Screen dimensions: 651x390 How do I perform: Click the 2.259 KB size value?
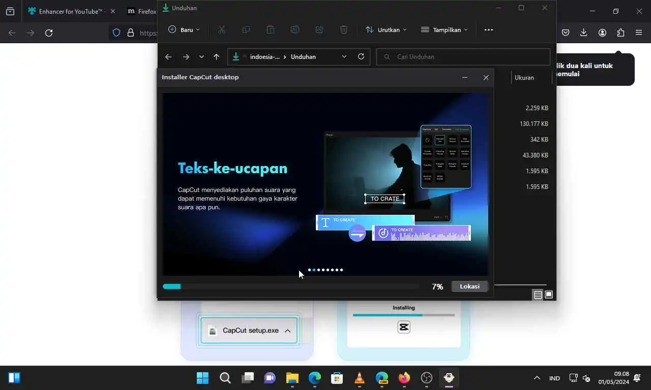point(537,108)
